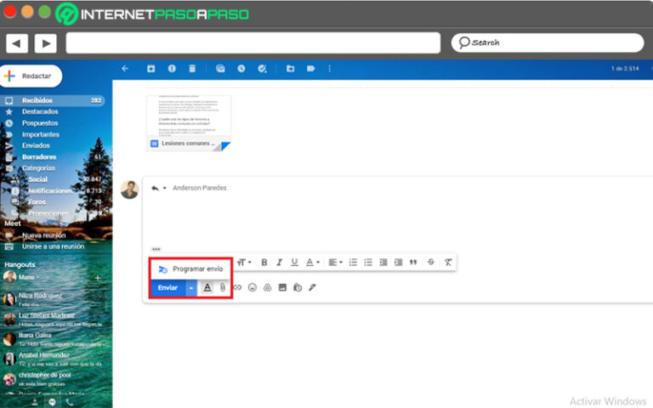This screenshot has height=408, width=653.
Task: Open the Importantes folder
Action: 41,134
